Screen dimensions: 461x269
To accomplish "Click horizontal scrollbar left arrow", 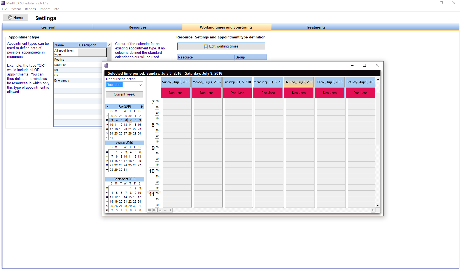I will click(x=170, y=210).
